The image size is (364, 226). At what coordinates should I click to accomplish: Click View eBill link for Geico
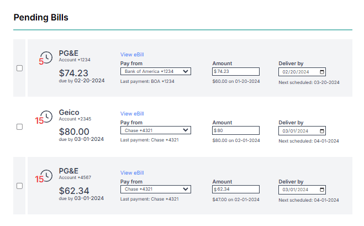point(132,114)
